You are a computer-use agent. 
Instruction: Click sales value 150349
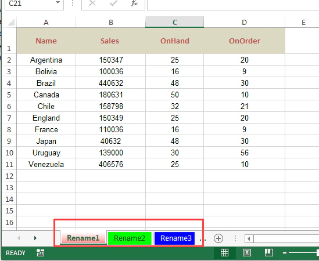point(110,118)
